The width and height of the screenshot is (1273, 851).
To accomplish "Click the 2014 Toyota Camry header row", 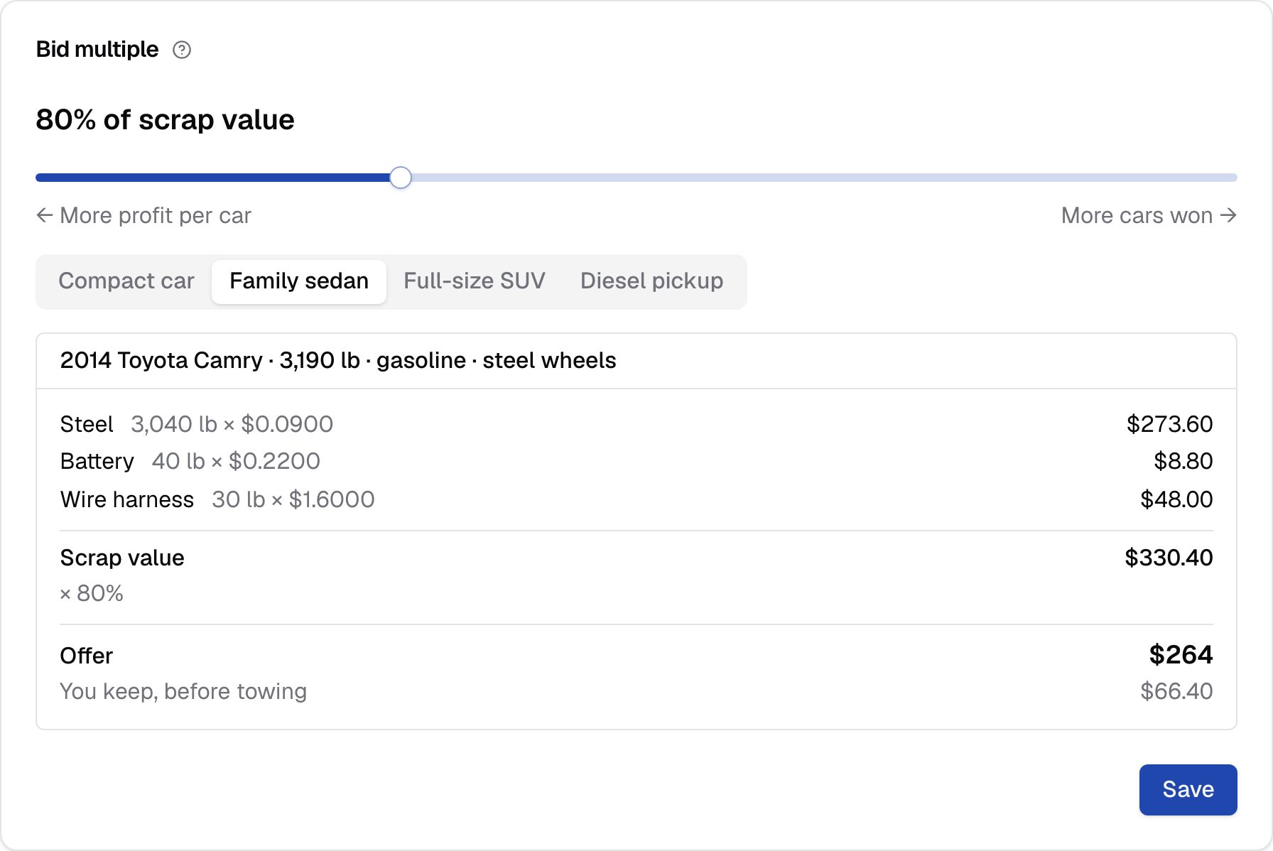I will [636, 361].
